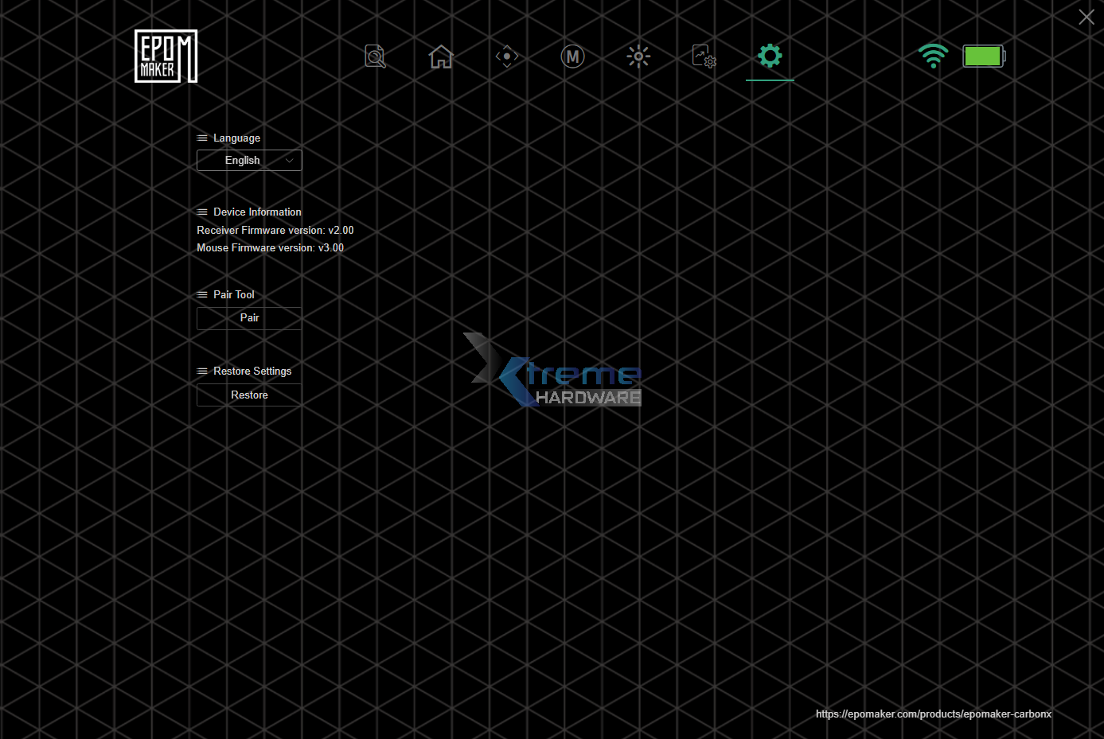The width and height of the screenshot is (1104, 739).
Task: Select the Settings gear tab
Action: coord(769,56)
